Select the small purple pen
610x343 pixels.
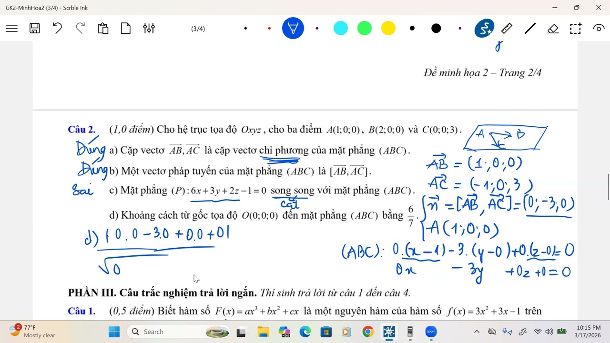click(317, 29)
